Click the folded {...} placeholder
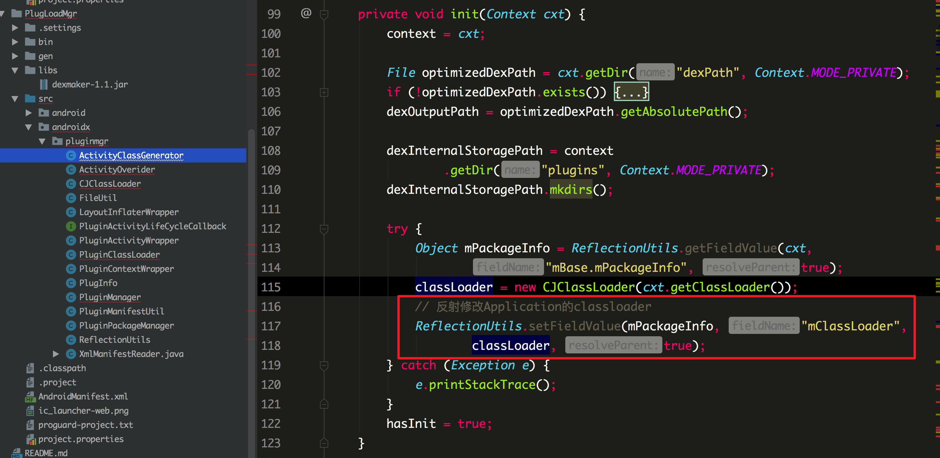The image size is (940, 458). pos(631,92)
